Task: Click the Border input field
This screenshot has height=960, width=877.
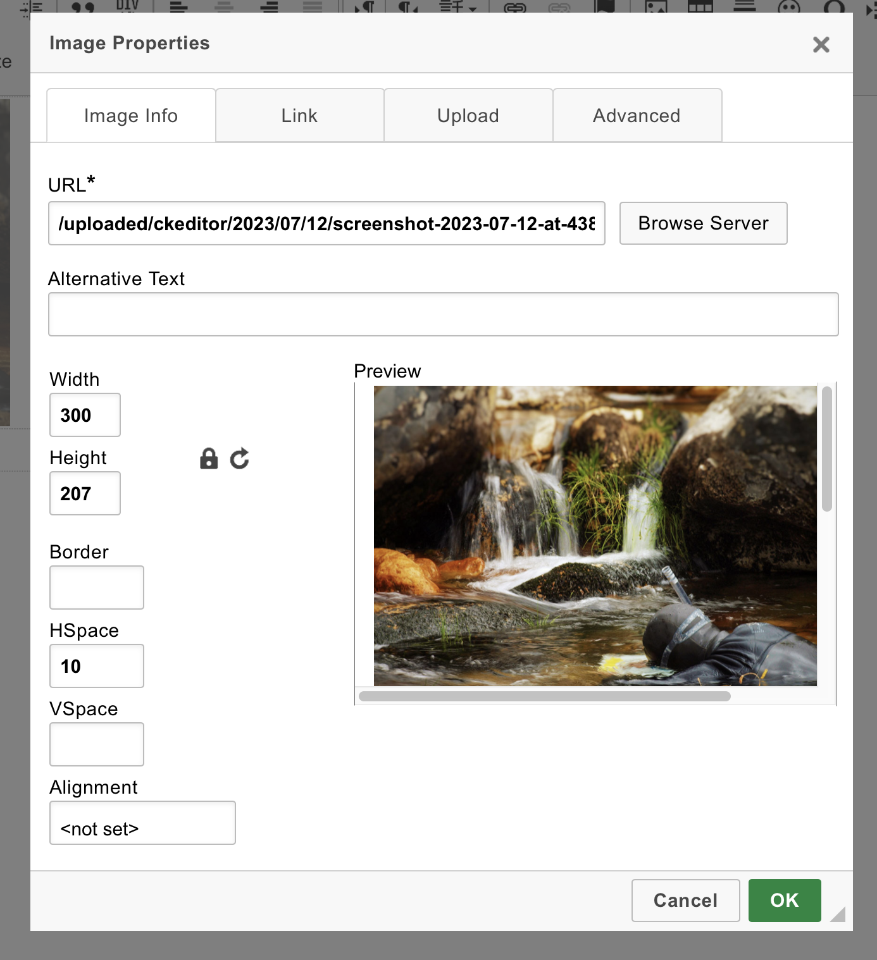Action: (x=97, y=588)
